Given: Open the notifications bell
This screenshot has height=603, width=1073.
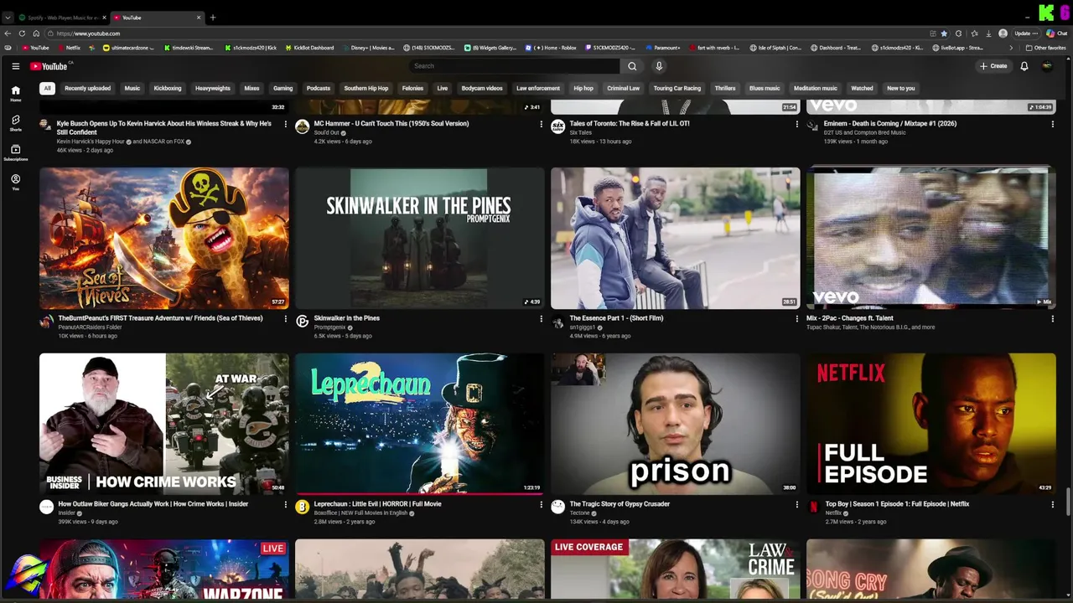Looking at the screenshot, I should click(1024, 66).
